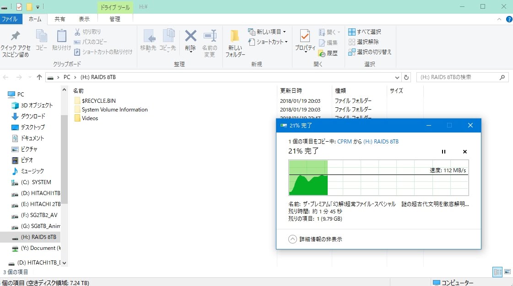Open the (H:) RAID5 8TB destination link
This screenshot has height=286, width=513.
(381, 142)
